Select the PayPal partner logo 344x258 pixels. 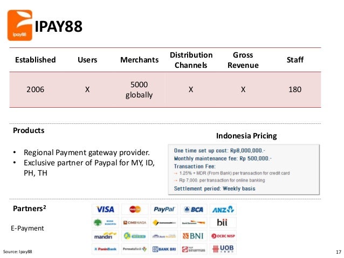point(164,210)
